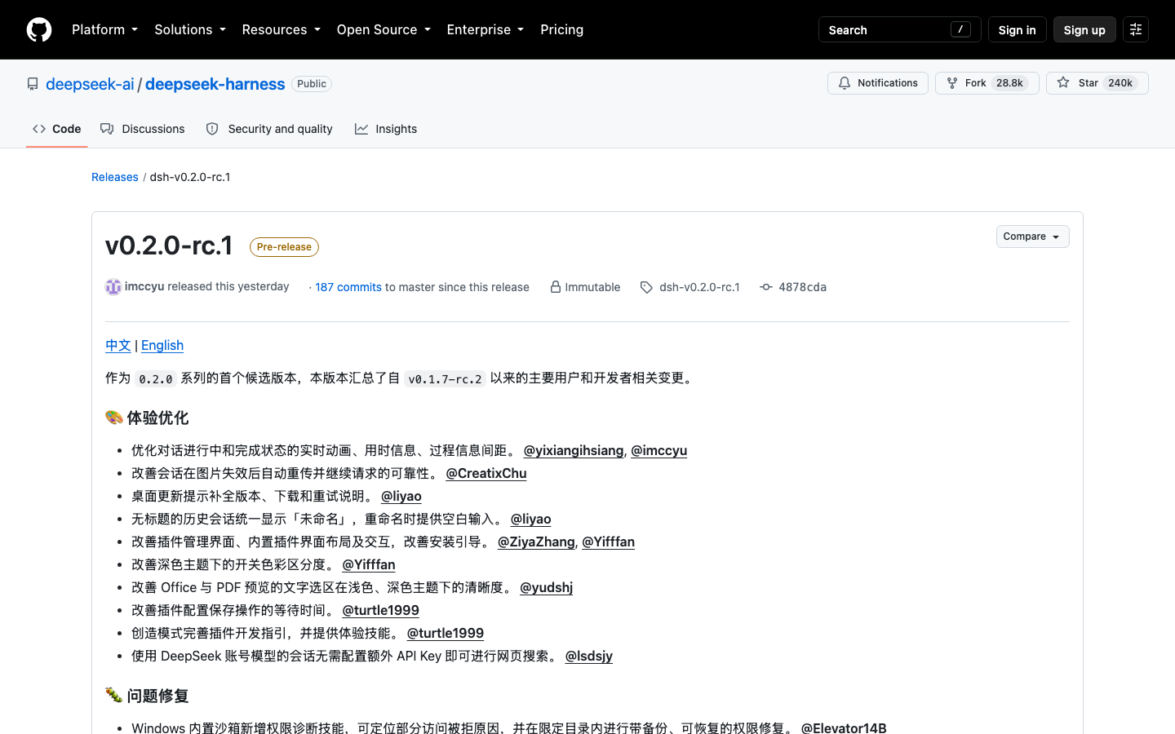Viewport: 1175px width, 734px height.
Task: Focus the Search field
Action: coord(899,29)
